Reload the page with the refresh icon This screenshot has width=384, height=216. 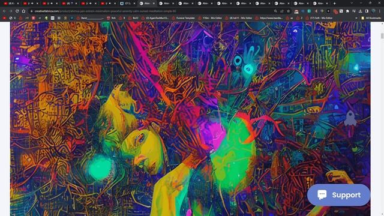pyautogui.click(x=17, y=11)
